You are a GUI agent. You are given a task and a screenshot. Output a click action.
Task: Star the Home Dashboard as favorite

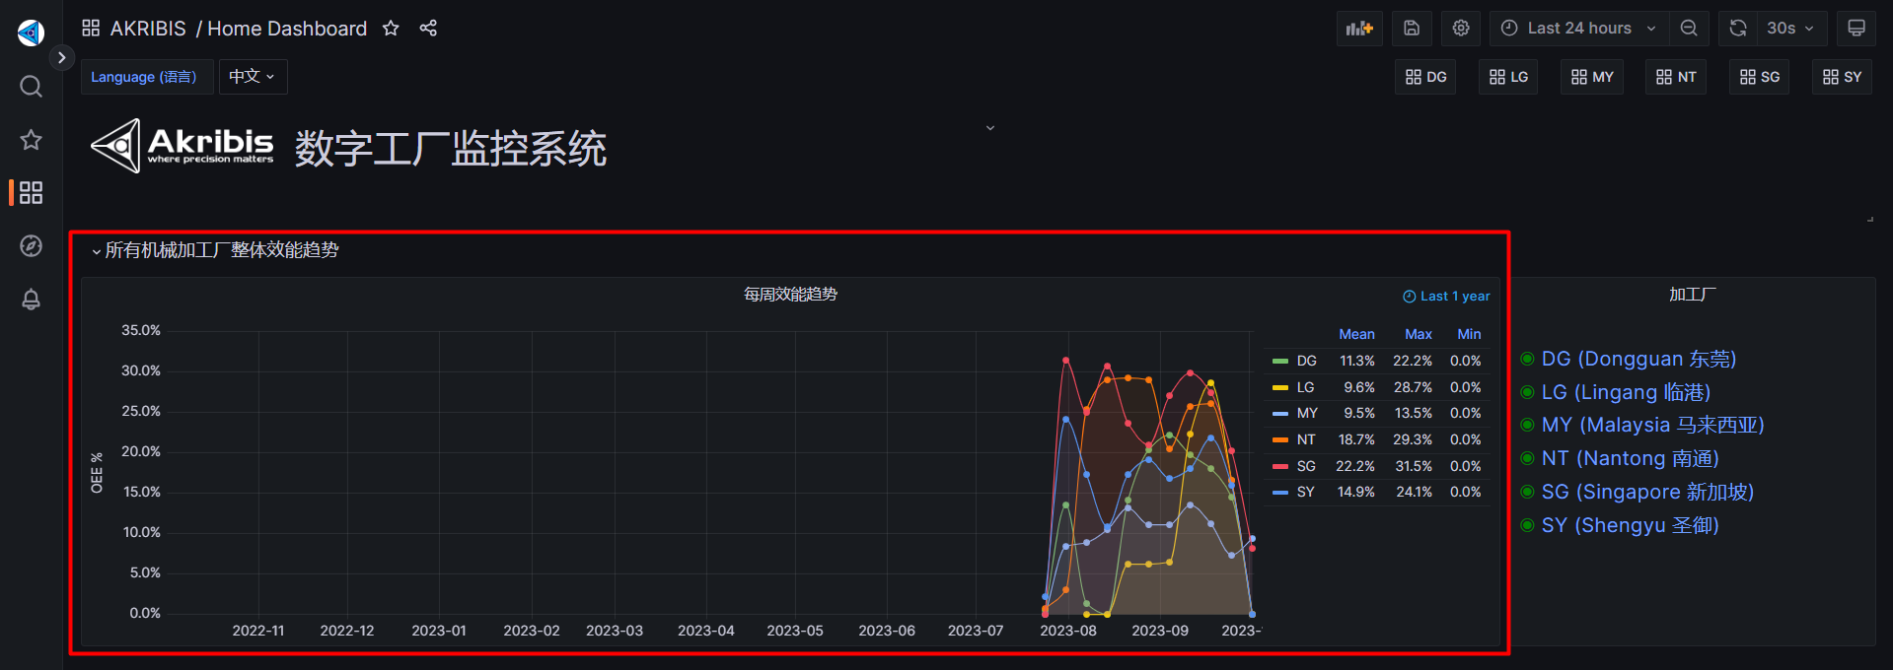pyautogui.click(x=391, y=29)
